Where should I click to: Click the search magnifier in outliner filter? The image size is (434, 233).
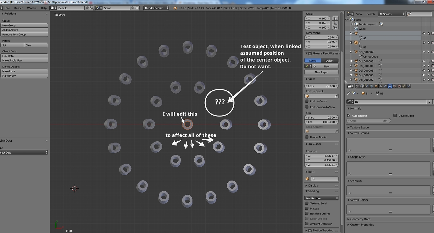click(409, 14)
